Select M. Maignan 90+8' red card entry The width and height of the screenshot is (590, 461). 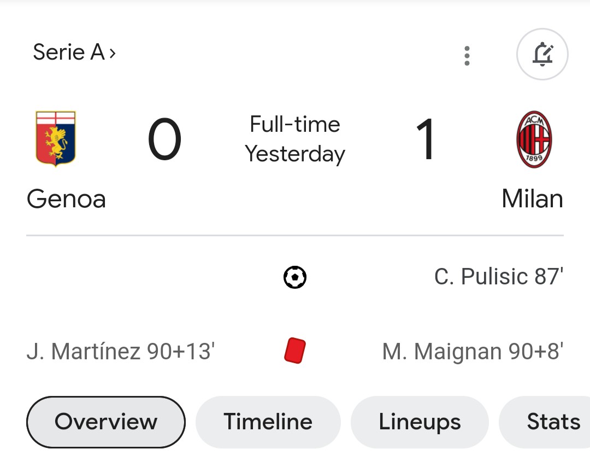473,351
